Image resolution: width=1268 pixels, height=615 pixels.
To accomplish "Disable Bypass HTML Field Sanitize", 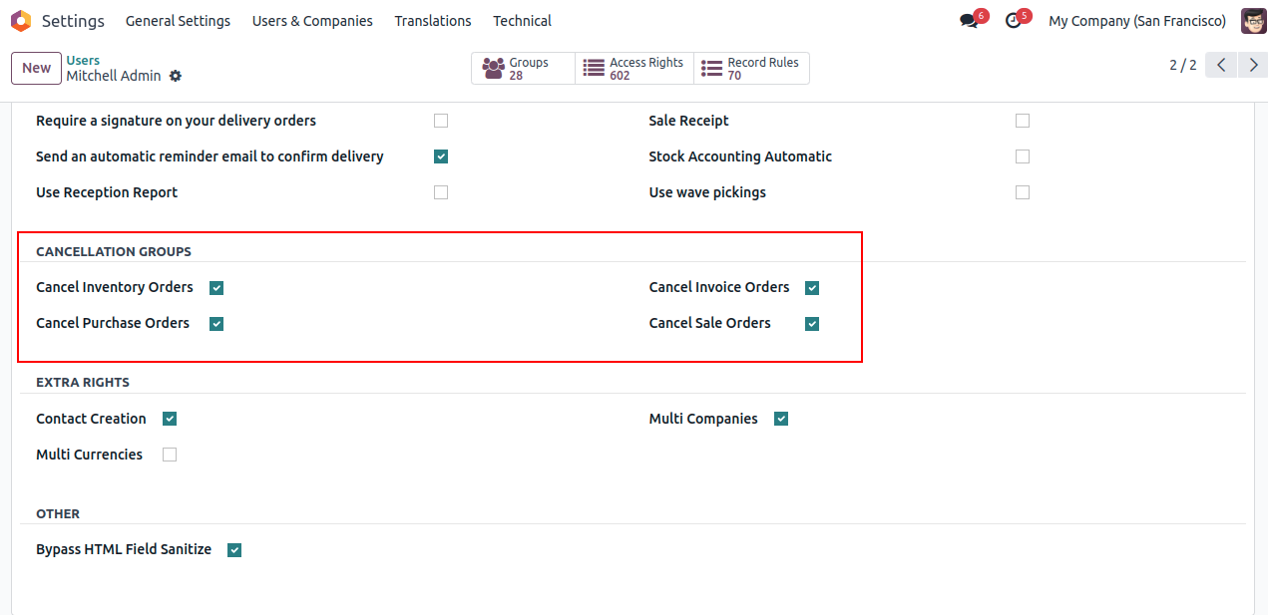I will point(234,550).
